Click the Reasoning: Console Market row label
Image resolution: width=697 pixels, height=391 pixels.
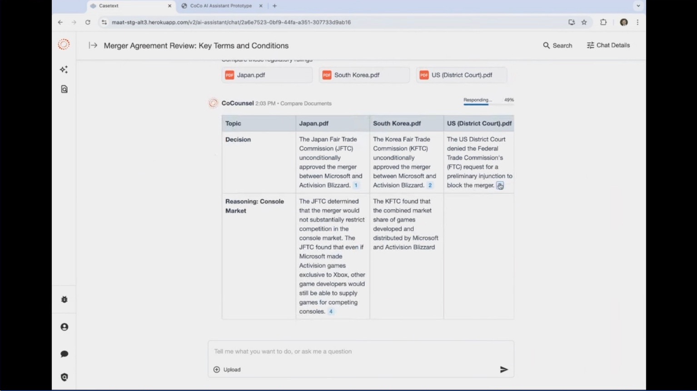(254, 206)
